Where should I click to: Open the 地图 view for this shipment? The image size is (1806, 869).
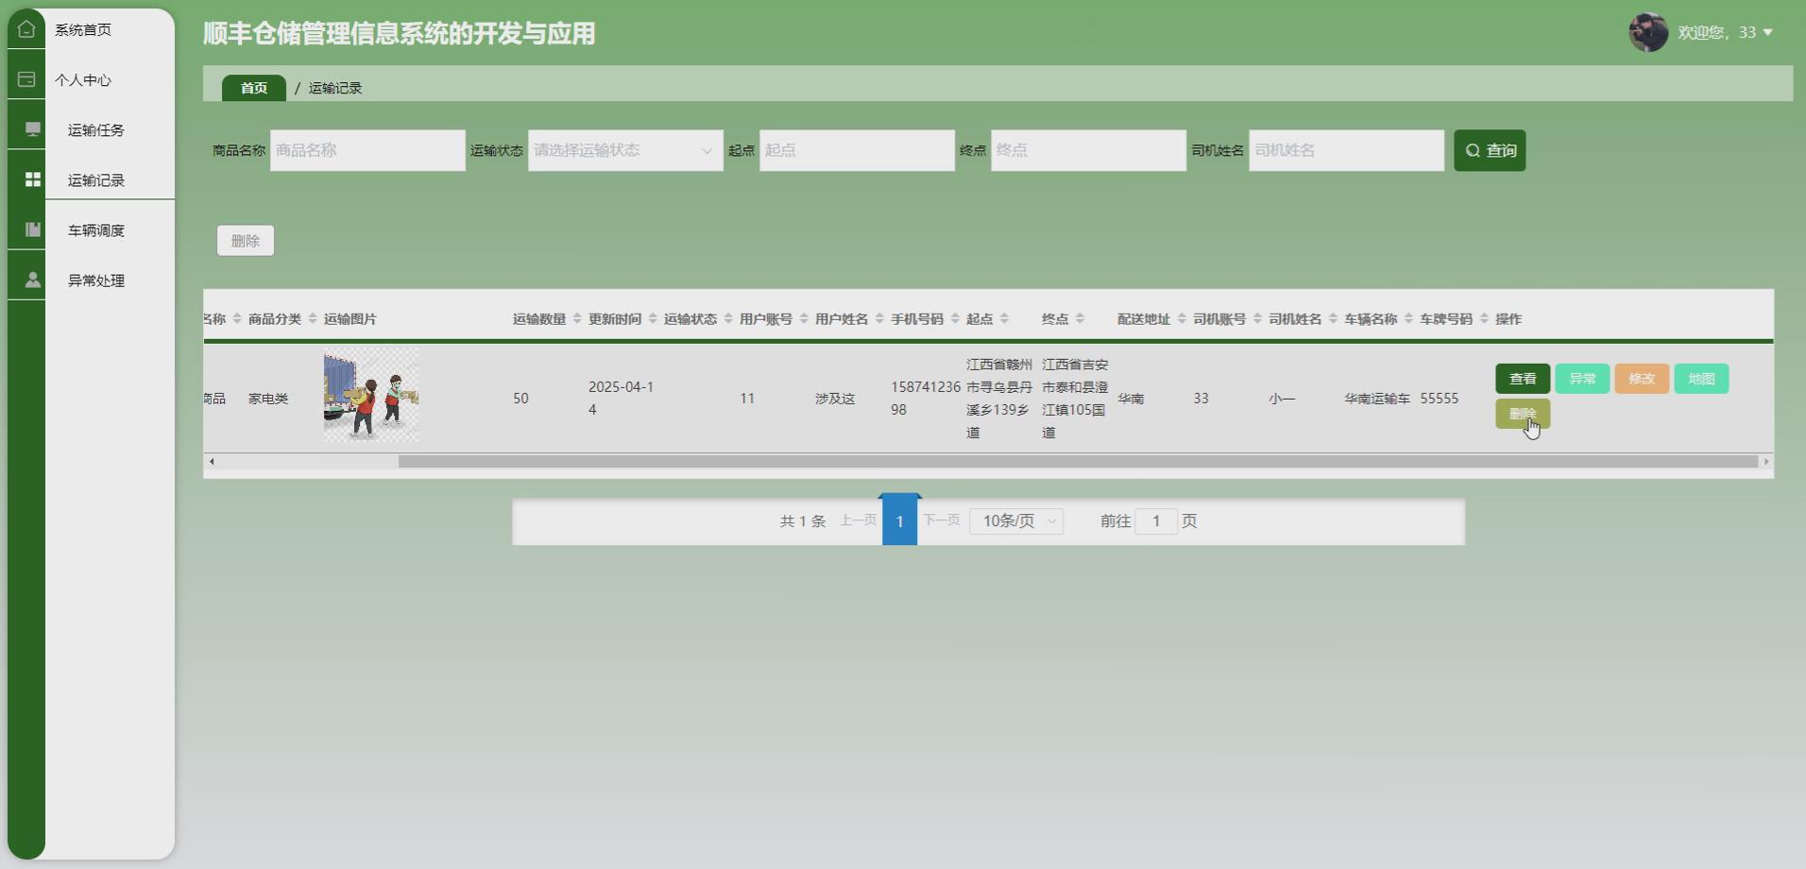pos(1701,378)
